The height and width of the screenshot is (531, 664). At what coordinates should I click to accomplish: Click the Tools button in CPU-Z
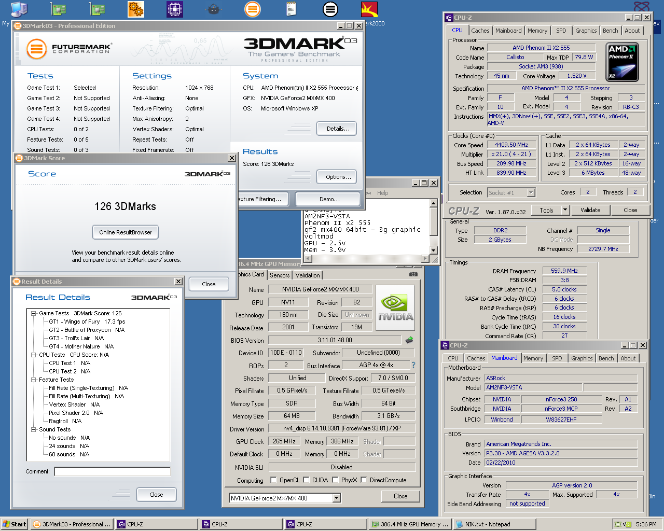546,210
